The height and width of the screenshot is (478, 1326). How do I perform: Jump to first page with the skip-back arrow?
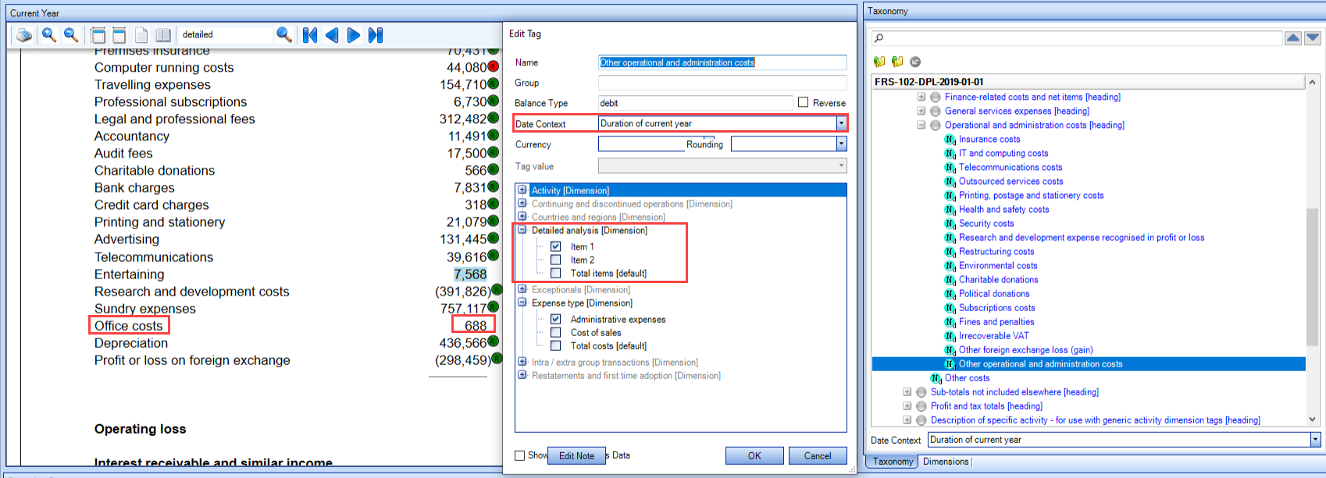[310, 35]
